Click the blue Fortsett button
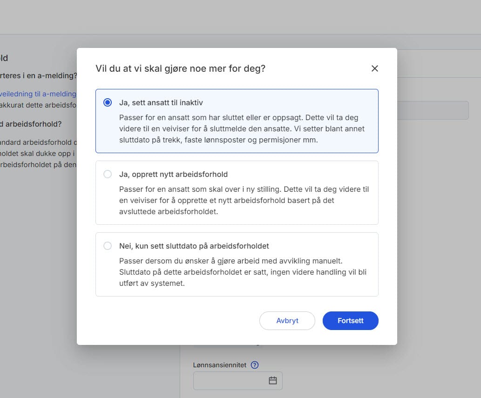 tap(350, 321)
